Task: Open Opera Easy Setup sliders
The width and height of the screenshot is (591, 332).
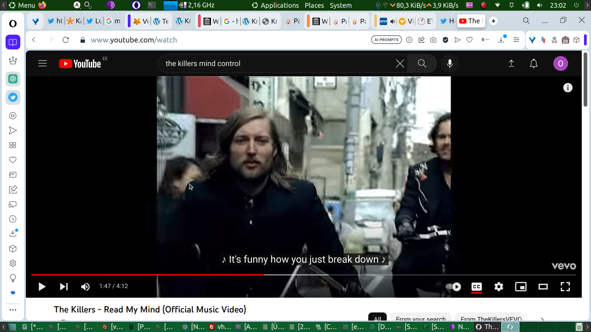Action: [516, 40]
